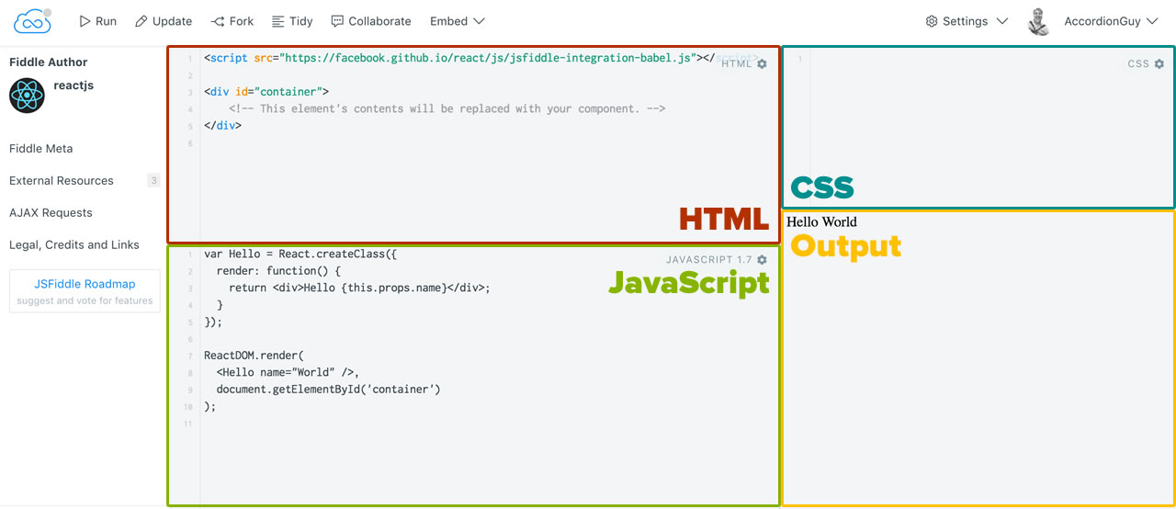Screen dimensions: 1176x509
Task: Fork this fiddle
Action: click(x=232, y=21)
